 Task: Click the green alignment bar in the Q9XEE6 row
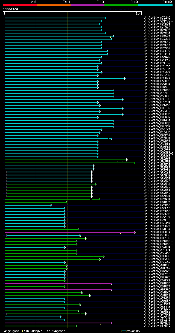[x=66, y=160]
